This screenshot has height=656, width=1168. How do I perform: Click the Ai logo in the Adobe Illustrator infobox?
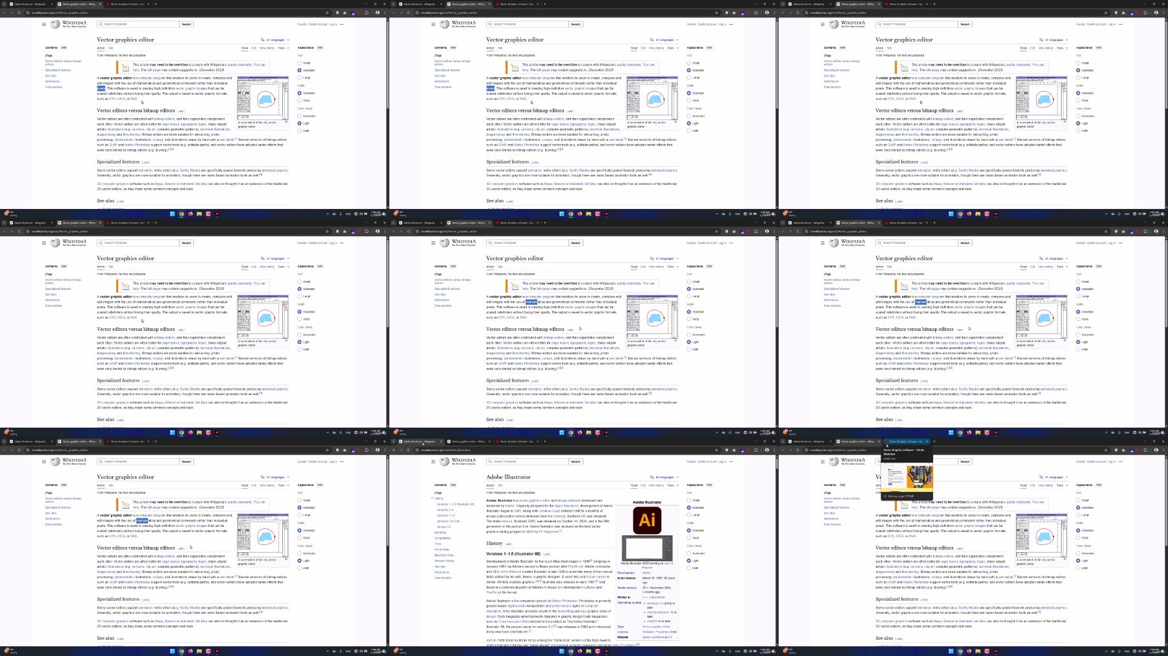click(x=647, y=520)
